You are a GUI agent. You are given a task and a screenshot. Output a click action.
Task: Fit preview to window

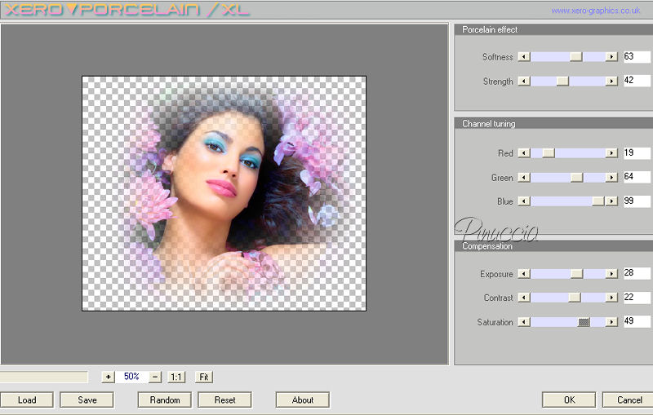[203, 377]
